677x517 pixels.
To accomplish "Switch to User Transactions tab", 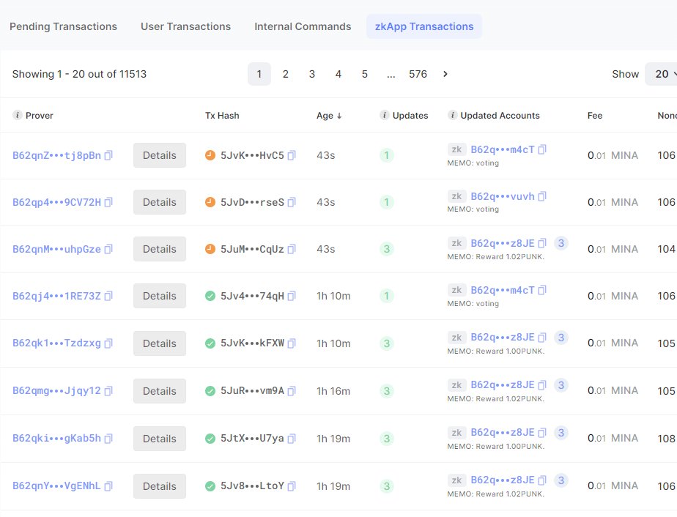I will [x=185, y=26].
